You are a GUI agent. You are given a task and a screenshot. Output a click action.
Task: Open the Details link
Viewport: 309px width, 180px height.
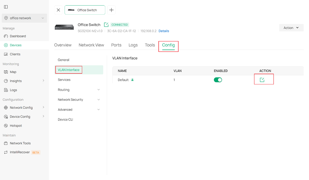coord(164,31)
